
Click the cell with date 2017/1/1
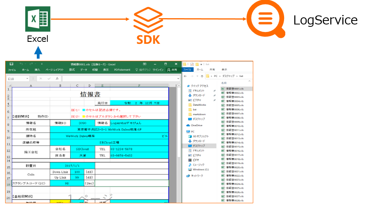[x=72, y=166]
